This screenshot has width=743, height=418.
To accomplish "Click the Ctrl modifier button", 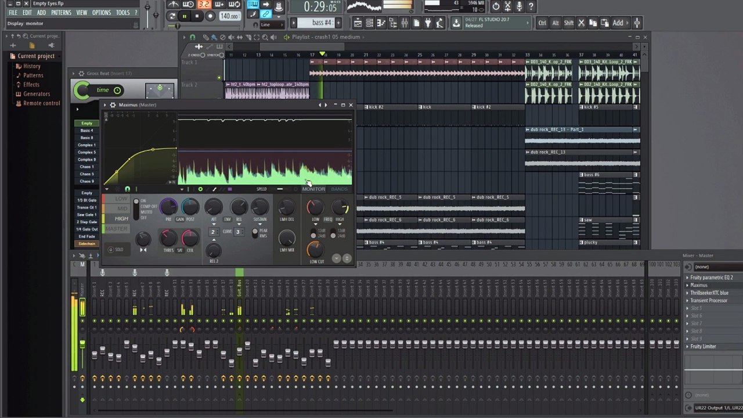I will (542, 23).
